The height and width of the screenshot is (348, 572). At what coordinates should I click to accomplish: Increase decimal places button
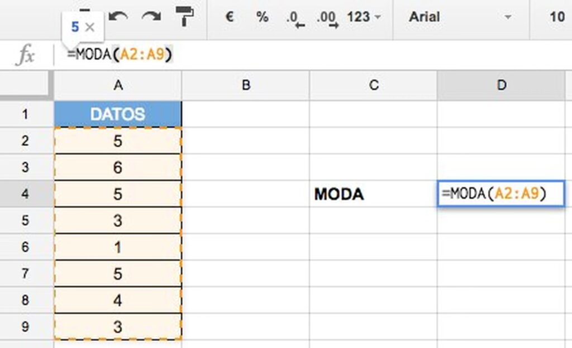point(327,18)
